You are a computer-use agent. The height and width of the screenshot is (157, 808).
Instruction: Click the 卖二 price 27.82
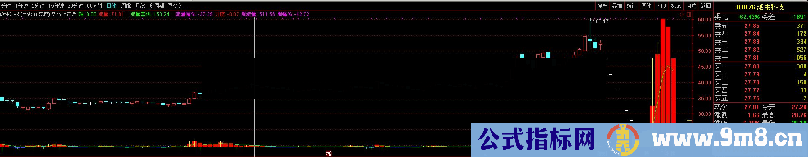coord(752,50)
